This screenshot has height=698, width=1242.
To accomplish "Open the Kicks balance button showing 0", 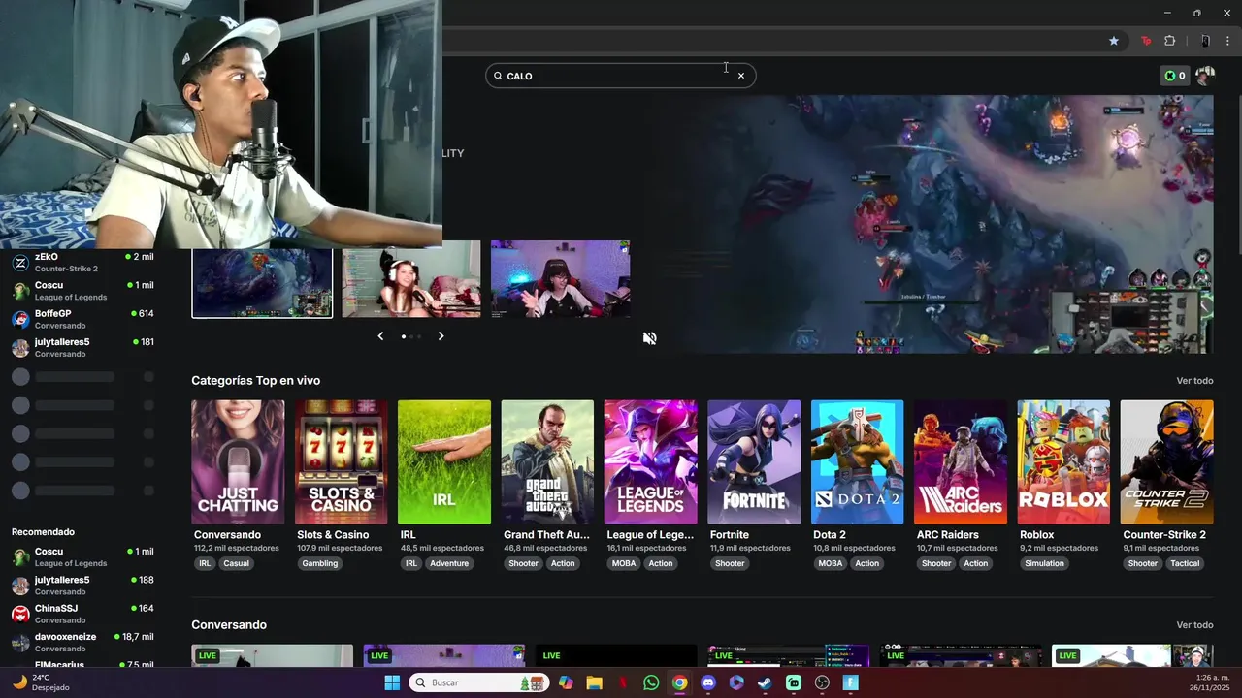I will [1175, 76].
